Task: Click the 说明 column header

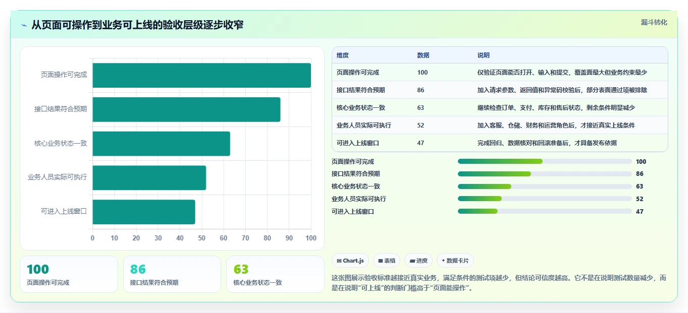Action: tap(484, 55)
